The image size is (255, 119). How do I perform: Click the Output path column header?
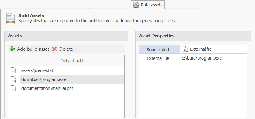click(72, 61)
